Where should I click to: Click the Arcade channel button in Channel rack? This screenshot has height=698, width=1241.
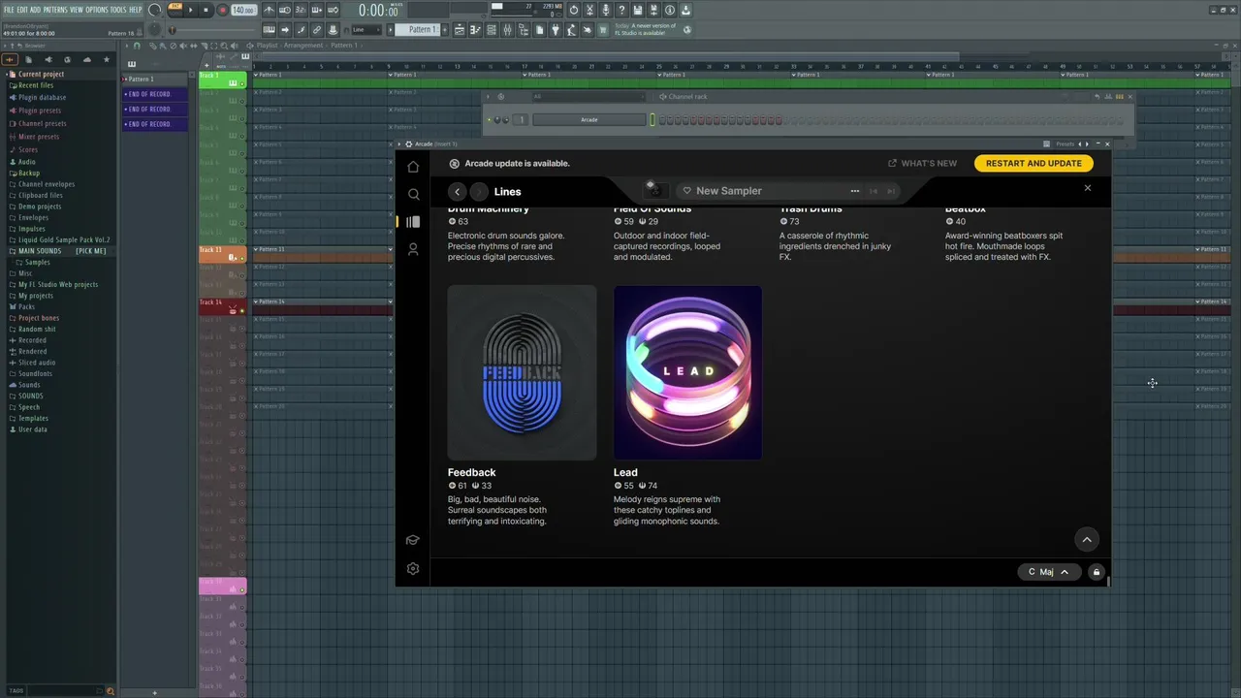(x=589, y=119)
